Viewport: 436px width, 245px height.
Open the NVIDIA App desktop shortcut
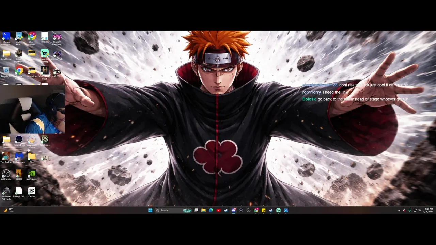click(32, 175)
